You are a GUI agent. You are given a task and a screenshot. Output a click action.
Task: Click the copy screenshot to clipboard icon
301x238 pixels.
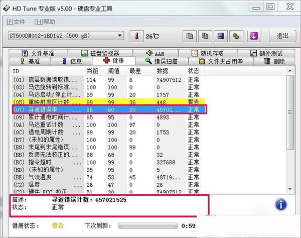coord(204,36)
